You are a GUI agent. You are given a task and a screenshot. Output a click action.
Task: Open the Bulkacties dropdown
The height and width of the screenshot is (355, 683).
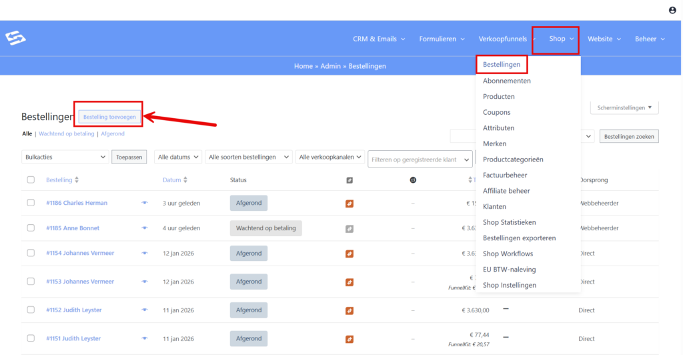[x=65, y=157]
